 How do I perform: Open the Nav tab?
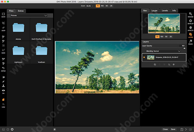pos(145,11)
